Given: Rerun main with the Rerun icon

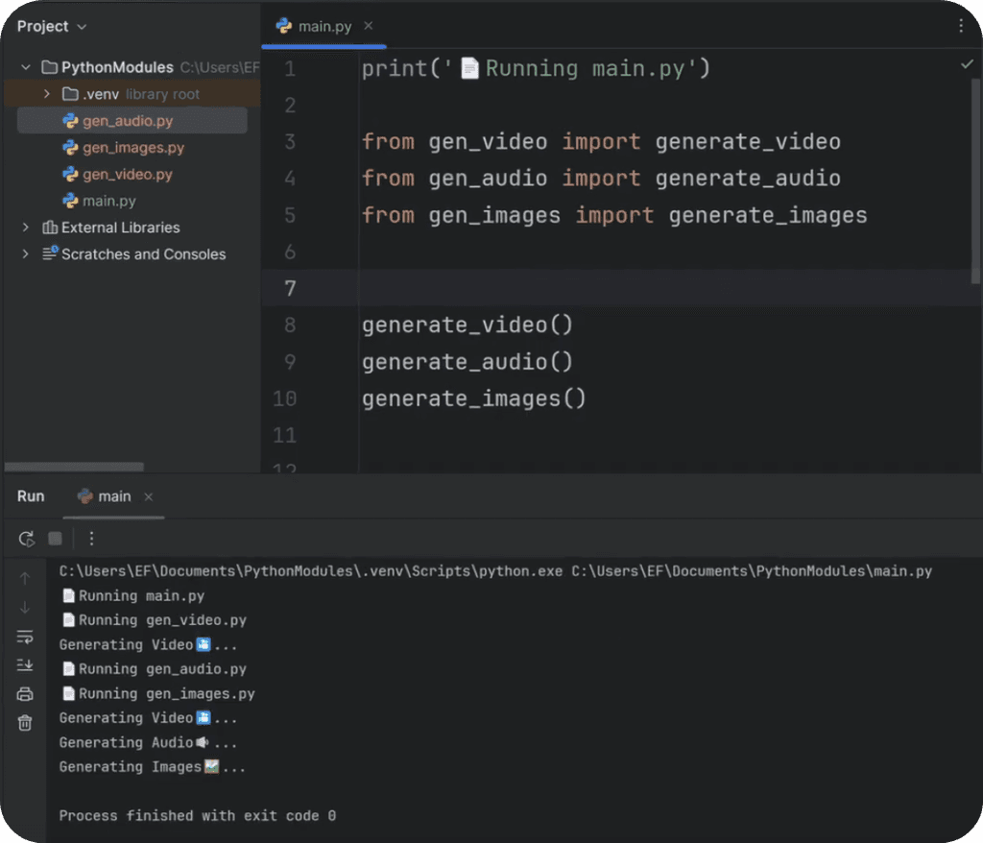Looking at the screenshot, I should tap(26, 539).
